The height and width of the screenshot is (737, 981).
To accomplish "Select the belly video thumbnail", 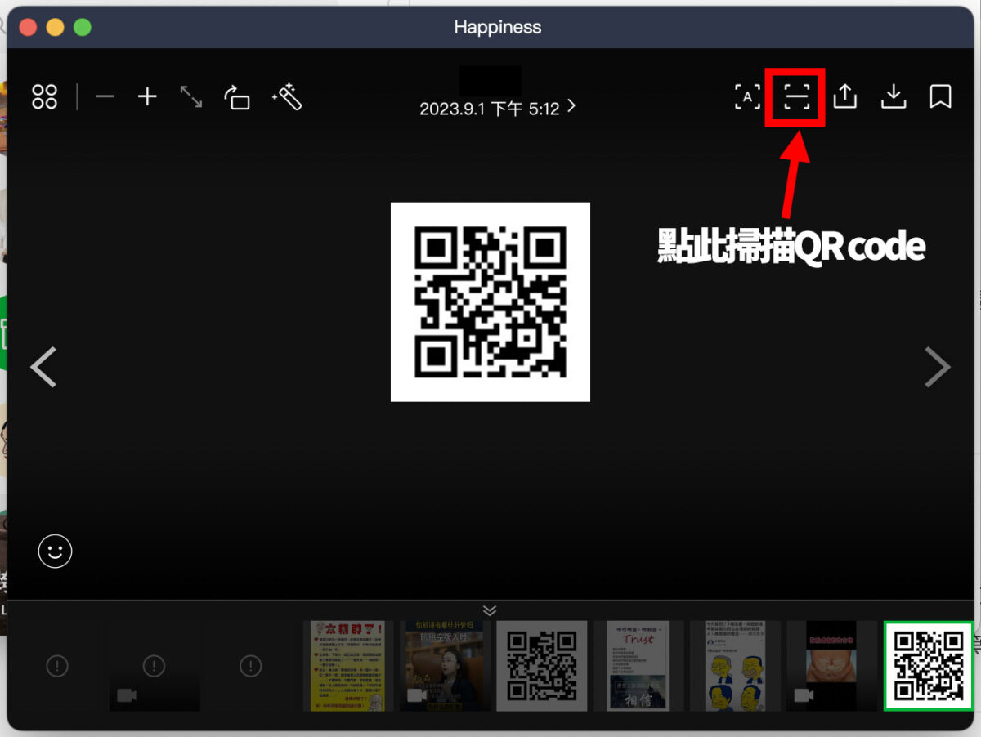I will (x=831, y=665).
